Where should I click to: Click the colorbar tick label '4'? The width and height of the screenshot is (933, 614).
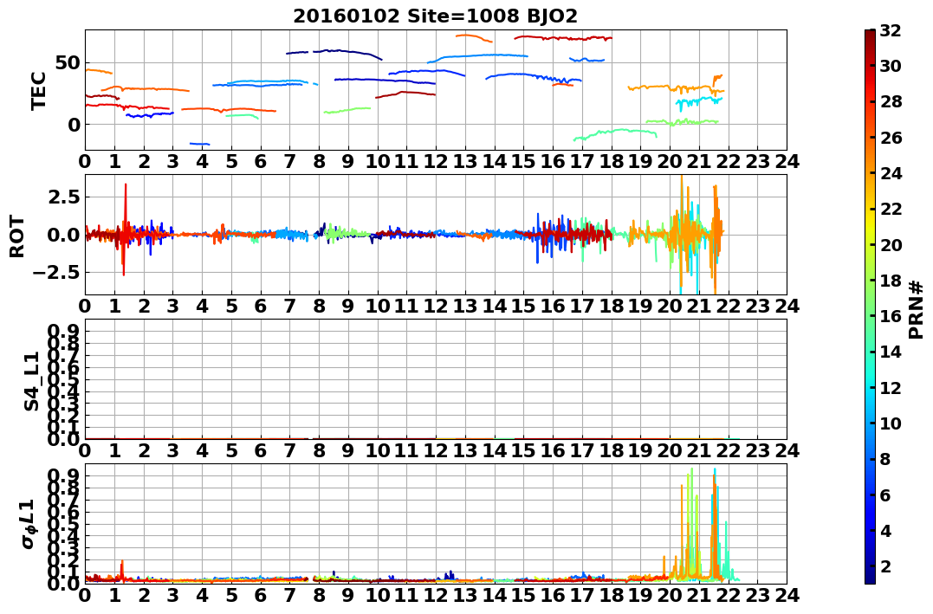[885, 530]
